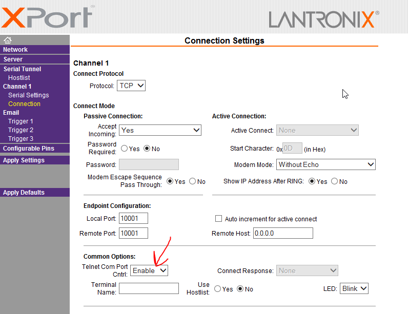Select Yes for Use Hostlist
The width and height of the screenshot is (408, 314).
[217, 289]
